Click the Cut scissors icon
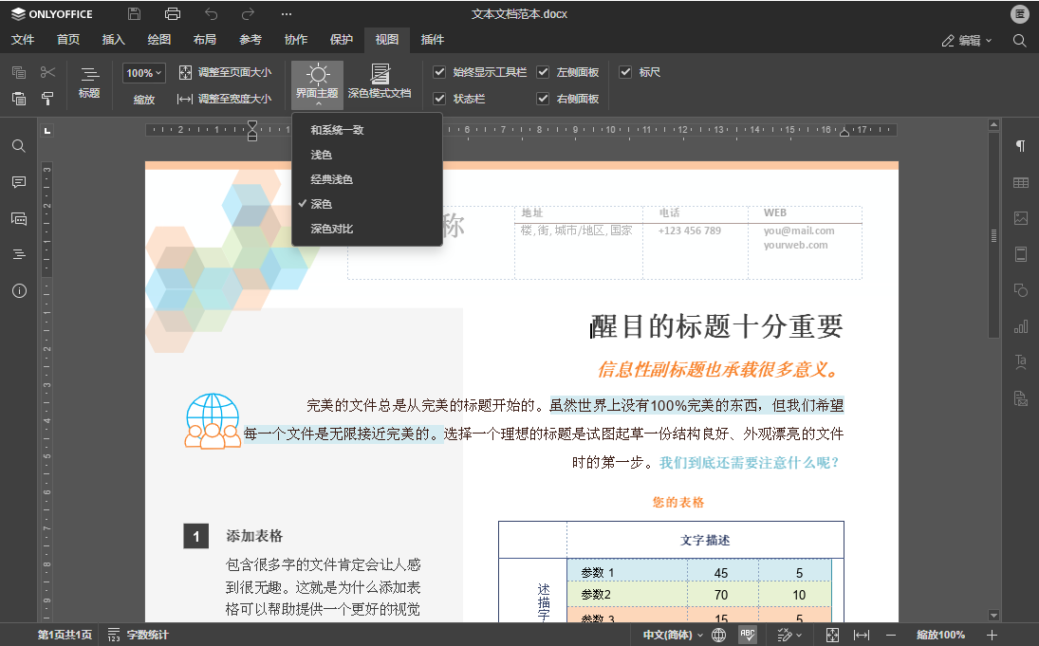1039x646 pixels. click(47, 72)
